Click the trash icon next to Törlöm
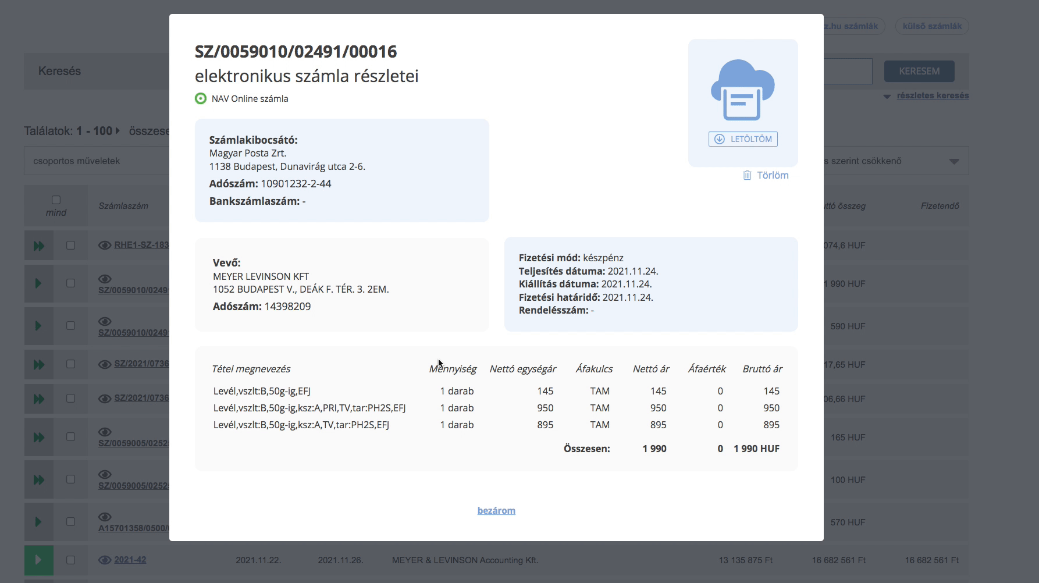1039x583 pixels. click(x=747, y=175)
